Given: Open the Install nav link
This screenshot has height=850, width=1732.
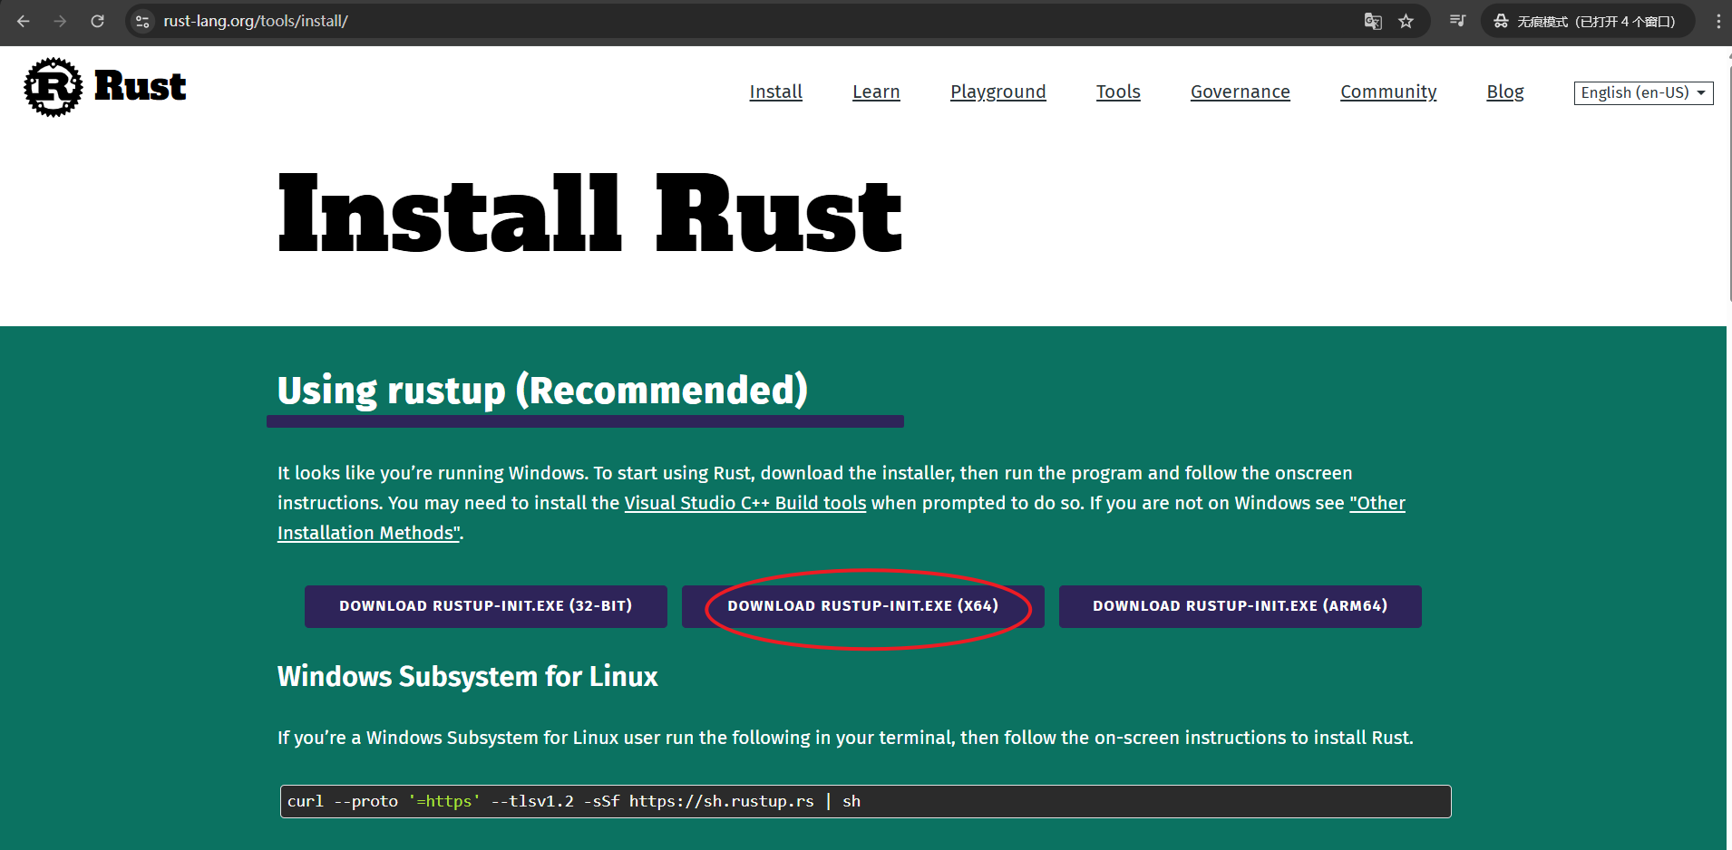Looking at the screenshot, I should coord(775,92).
